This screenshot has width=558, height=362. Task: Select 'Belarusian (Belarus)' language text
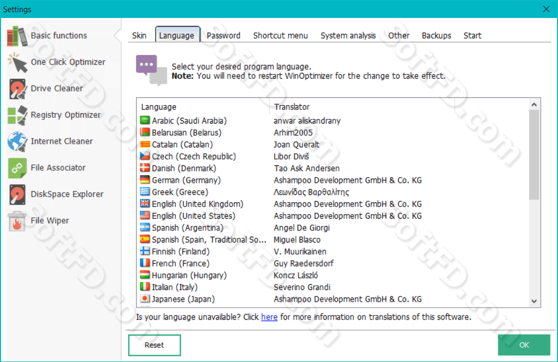(186, 133)
